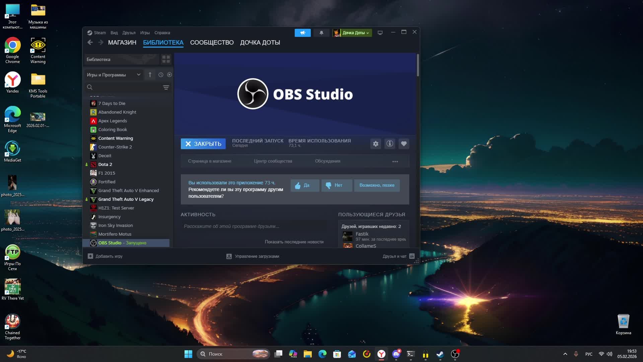Switch library to grid view icon
This screenshot has height=362, width=643.
[x=166, y=59]
